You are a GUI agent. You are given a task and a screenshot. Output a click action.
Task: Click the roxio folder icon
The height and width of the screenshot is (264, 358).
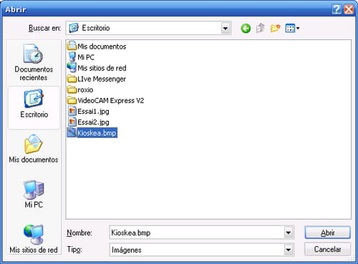tap(72, 89)
